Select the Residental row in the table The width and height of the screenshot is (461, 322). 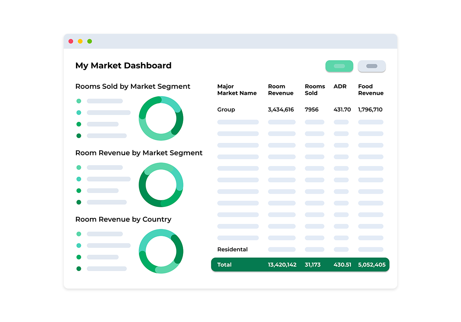232,250
